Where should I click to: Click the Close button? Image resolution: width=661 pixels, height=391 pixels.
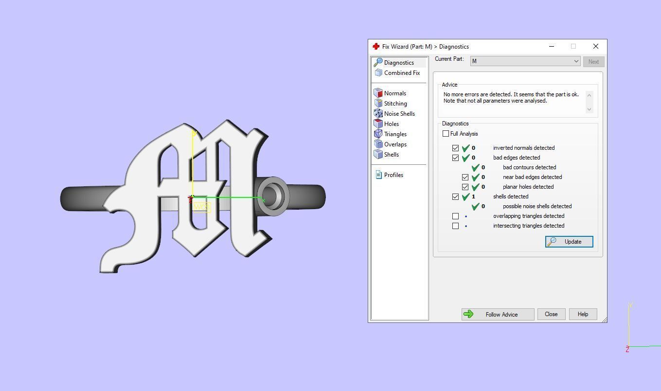tap(551, 314)
